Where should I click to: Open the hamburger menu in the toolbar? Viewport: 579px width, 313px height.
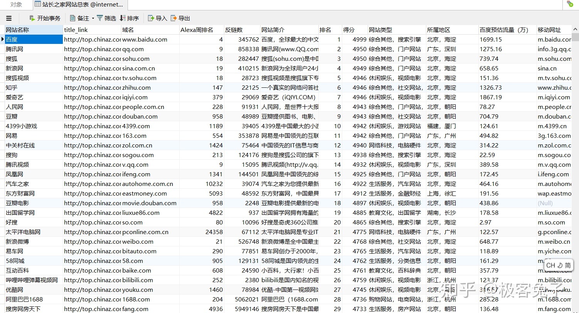tap(9, 18)
